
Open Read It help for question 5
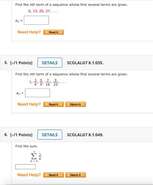[54, 104]
